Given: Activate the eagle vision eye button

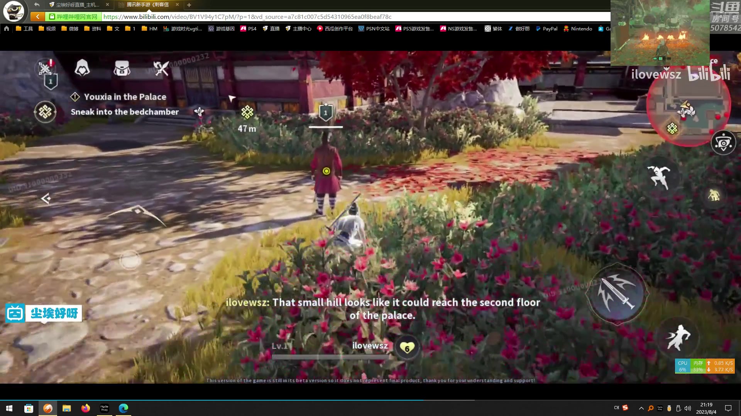Looking at the screenshot, I should [x=723, y=143].
